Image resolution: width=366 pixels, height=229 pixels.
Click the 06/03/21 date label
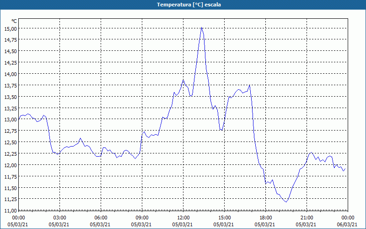pos(347,224)
